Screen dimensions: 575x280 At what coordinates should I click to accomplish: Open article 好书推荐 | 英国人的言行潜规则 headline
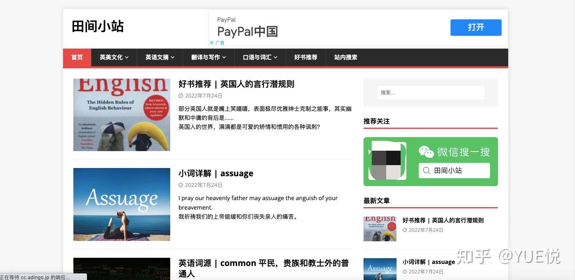[x=237, y=84]
